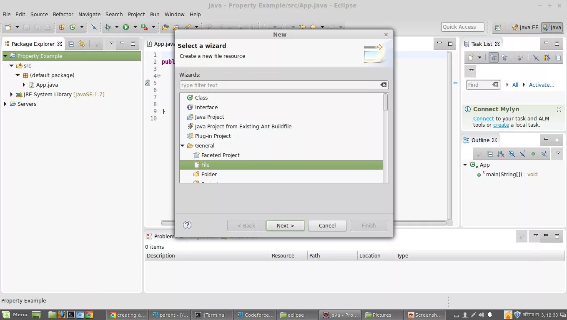Click Cancel in the New dialog
Image resolution: width=567 pixels, height=320 pixels.
tap(327, 225)
